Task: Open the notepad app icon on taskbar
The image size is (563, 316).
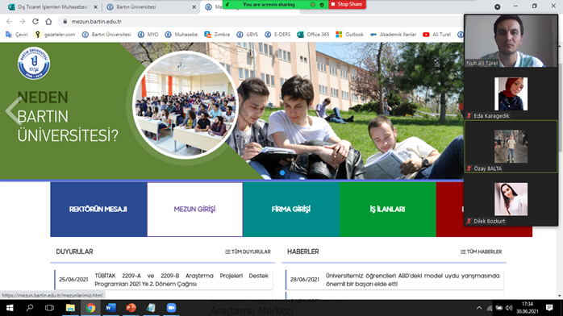Action: [151, 308]
